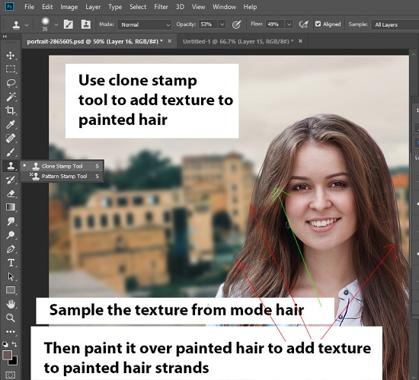
Task: Click the Flow 49% value field
Action: [276, 24]
